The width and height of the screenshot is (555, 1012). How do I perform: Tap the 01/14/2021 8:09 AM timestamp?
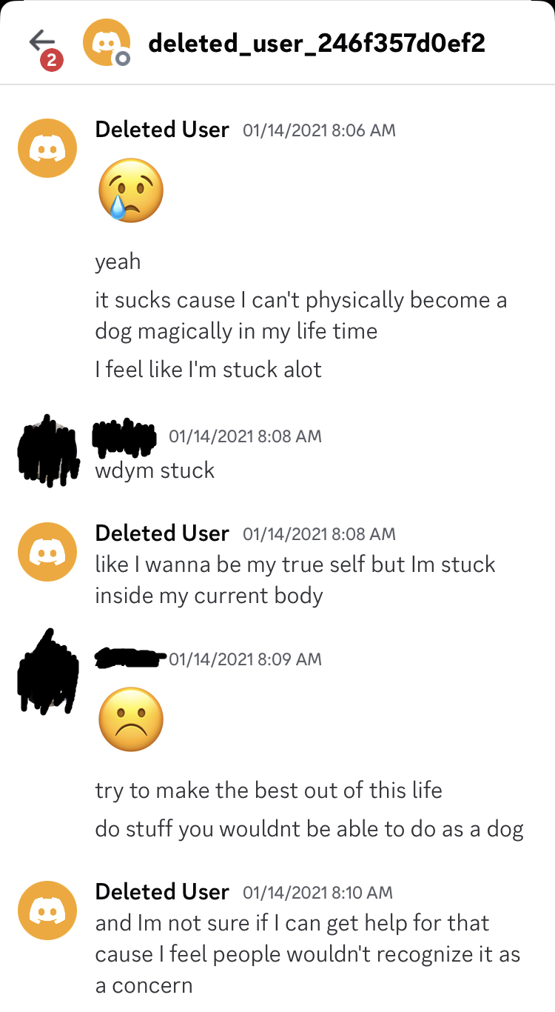point(245,659)
